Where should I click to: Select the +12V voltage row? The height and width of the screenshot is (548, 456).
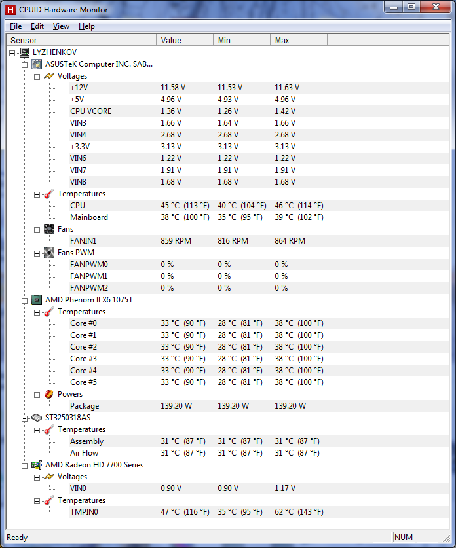point(259,88)
